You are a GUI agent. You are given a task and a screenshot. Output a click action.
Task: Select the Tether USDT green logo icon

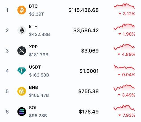pyautogui.click(x=22, y=71)
